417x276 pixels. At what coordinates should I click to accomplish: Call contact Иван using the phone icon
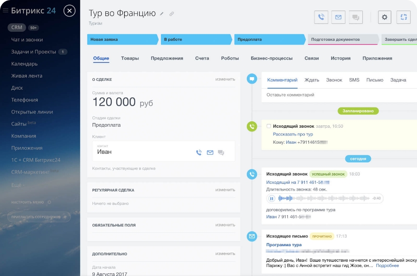[x=199, y=152]
